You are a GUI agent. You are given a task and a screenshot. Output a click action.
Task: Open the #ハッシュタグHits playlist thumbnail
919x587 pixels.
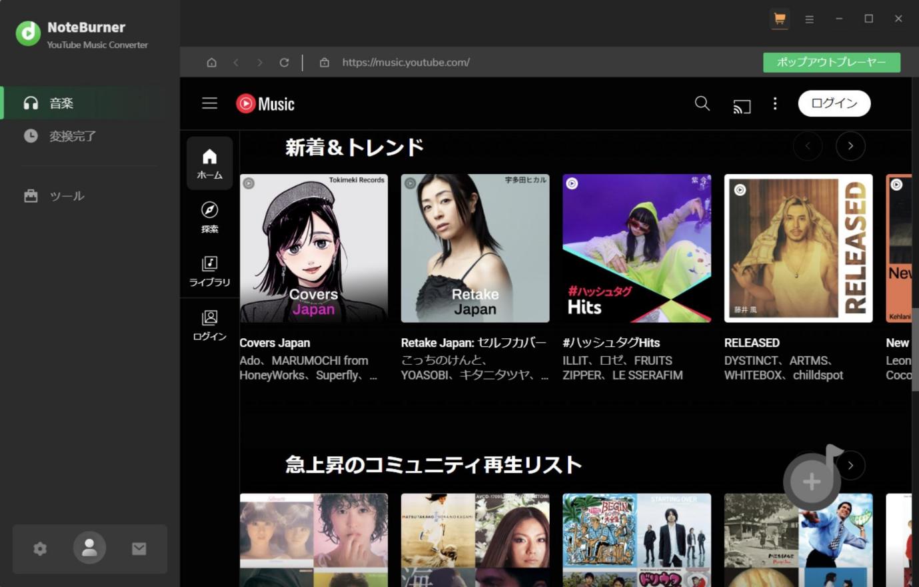[x=636, y=248]
